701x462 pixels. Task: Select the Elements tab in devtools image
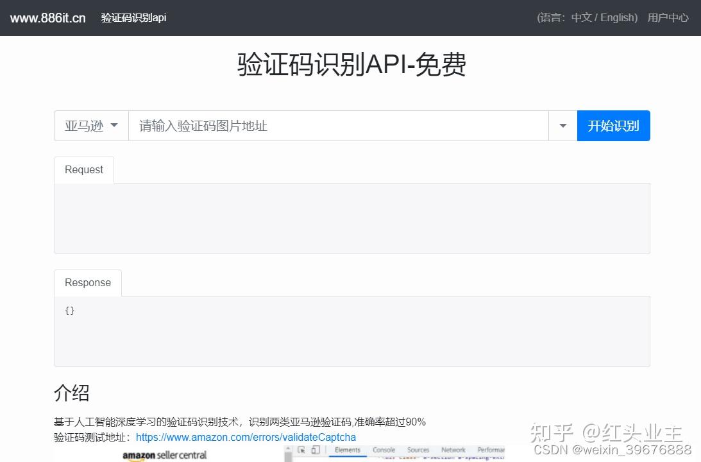click(x=348, y=450)
